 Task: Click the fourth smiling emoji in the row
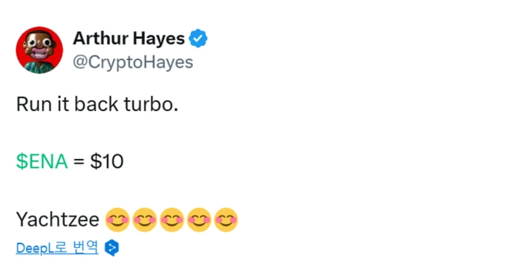tap(199, 221)
